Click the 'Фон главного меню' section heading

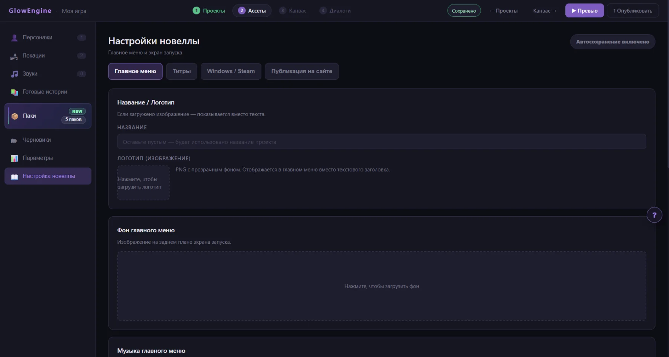pyautogui.click(x=146, y=230)
